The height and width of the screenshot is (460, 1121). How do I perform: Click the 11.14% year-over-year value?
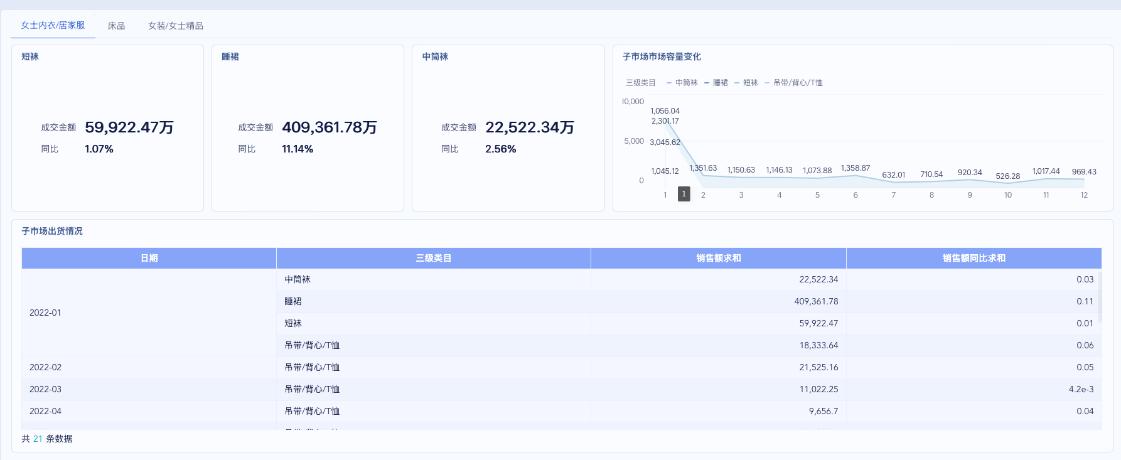coord(298,149)
